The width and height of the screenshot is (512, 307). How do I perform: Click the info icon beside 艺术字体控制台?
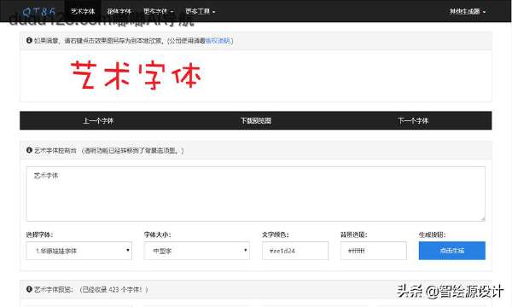pyautogui.click(x=29, y=150)
